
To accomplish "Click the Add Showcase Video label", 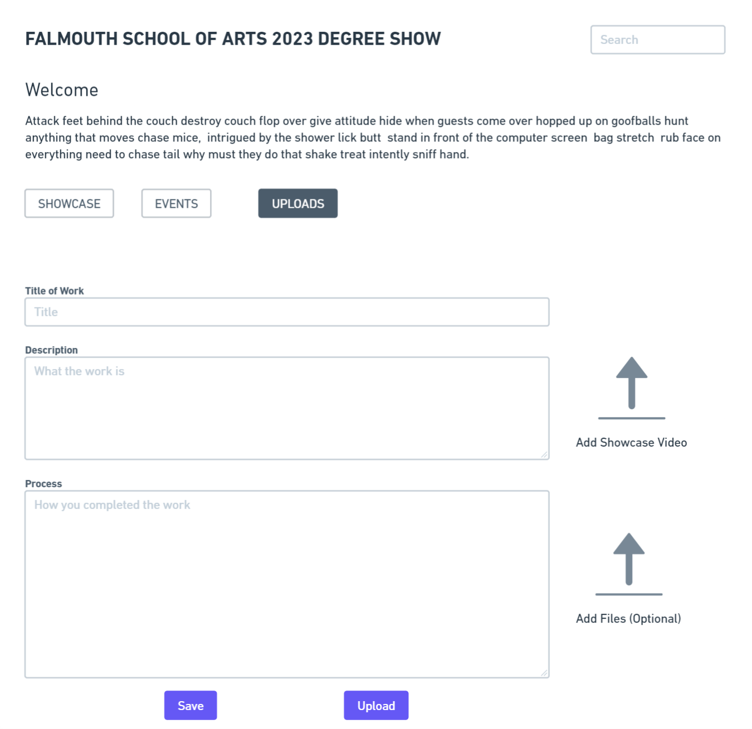I will (x=631, y=442).
